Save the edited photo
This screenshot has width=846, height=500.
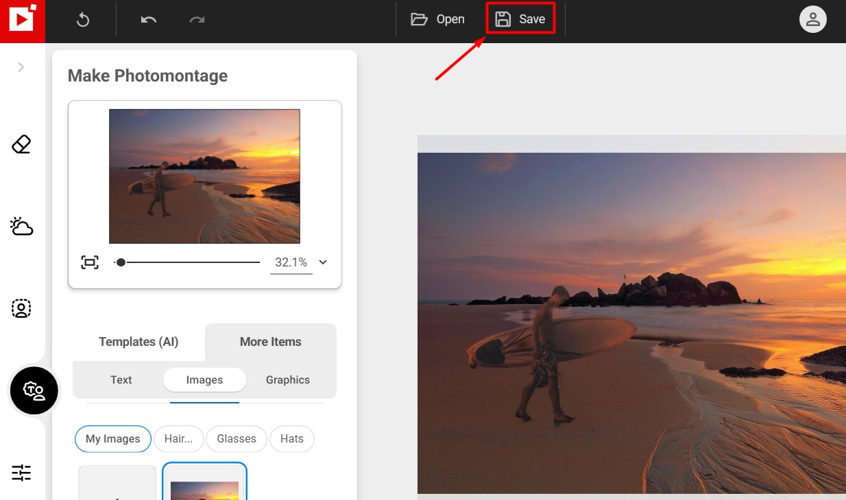tap(520, 19)
